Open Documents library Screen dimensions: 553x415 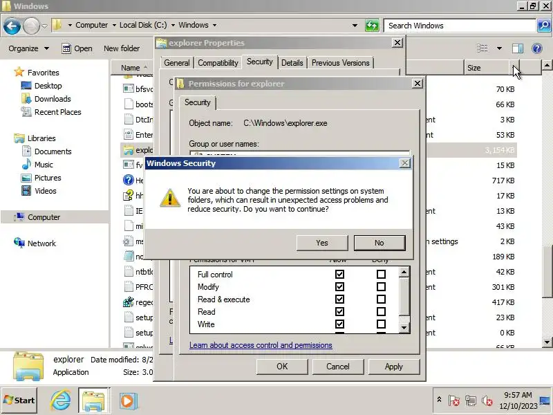[53, 151]
